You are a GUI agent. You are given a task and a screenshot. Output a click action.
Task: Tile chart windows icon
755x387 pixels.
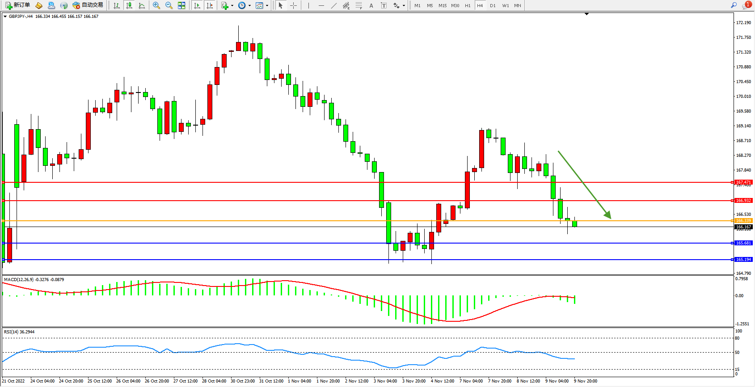181,5
